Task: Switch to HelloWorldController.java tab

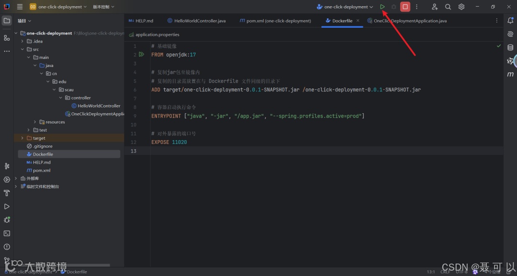Action: pos(197,21)
